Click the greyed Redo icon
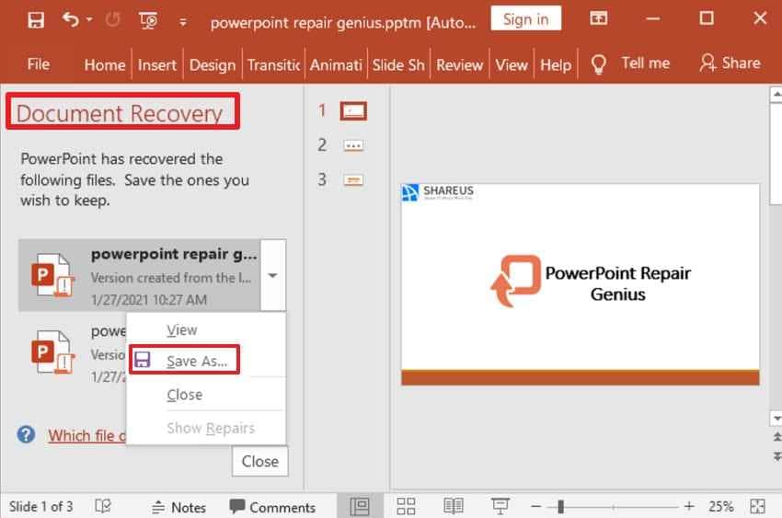The height and width of the screenshot is (518, 782). pos(113,20)
